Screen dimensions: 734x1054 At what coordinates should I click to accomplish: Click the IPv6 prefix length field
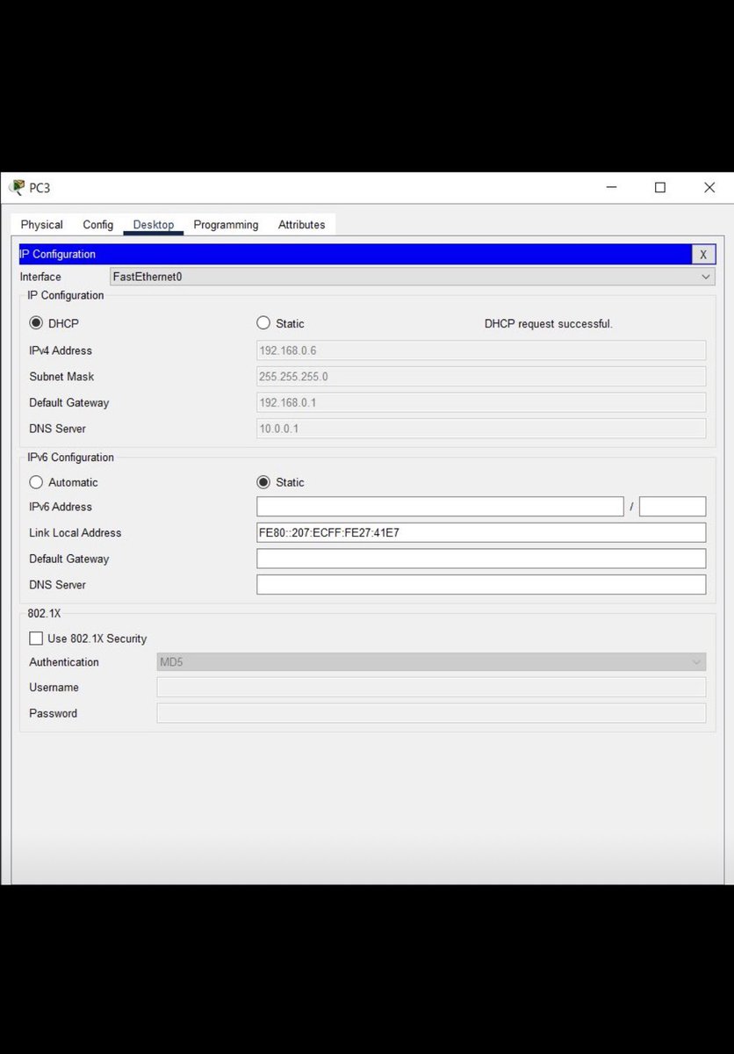[x=673, y=507]
